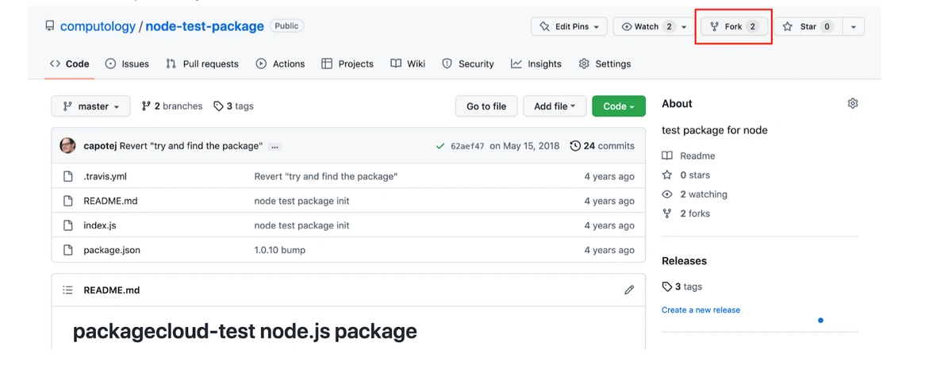This screenshot has height=373, width=952.
Task: Edit README with the pencil icon
Action: pos(629,290)
